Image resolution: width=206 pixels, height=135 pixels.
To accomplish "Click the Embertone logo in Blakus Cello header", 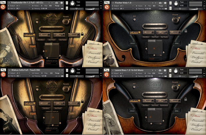I will pyautogui.click(x=3, y=75).
